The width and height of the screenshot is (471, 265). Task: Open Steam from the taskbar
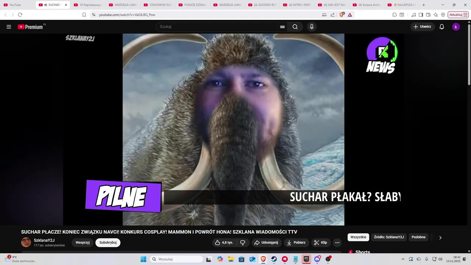(274, 259)
